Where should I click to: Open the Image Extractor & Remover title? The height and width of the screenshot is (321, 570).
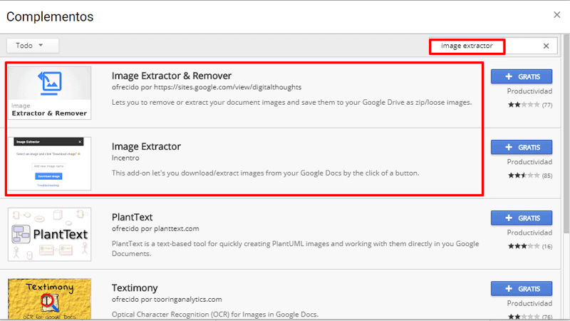coord(172,76)
